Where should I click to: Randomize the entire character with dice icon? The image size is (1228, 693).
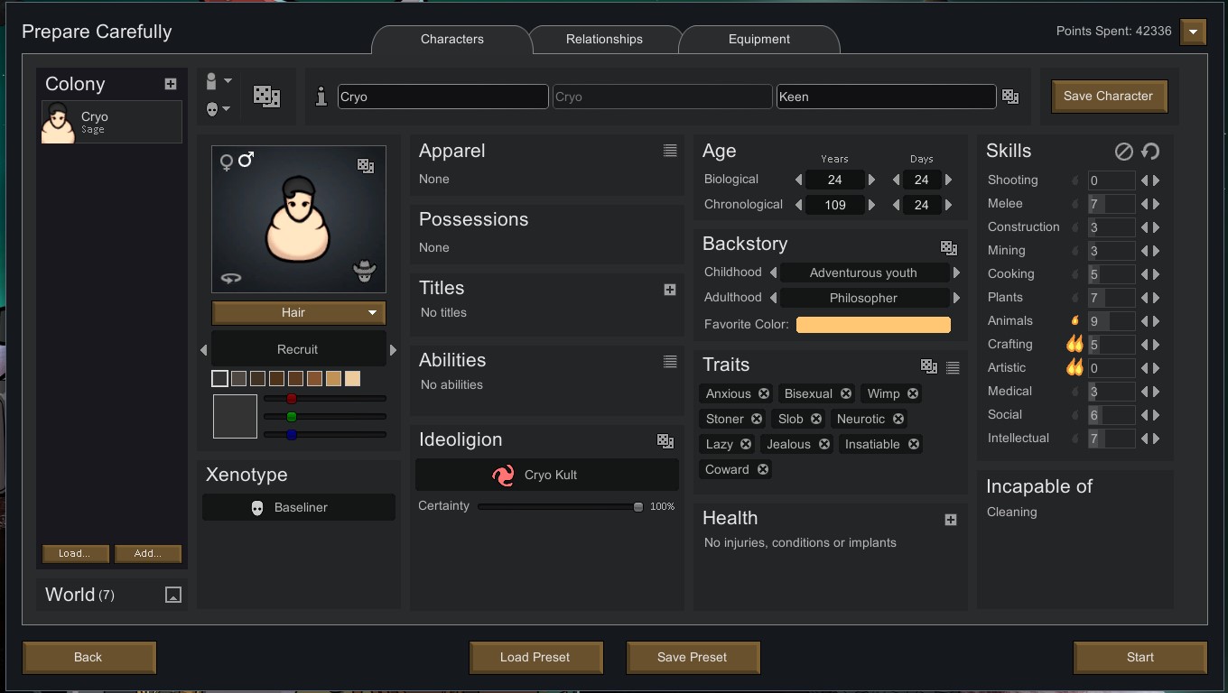[x=266, y=97]
